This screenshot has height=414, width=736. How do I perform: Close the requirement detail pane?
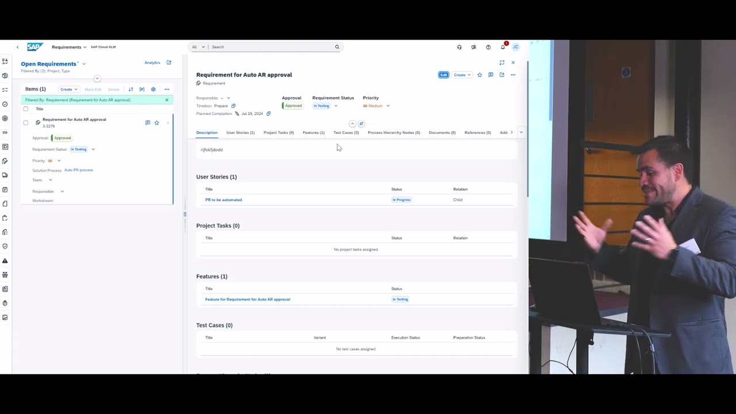pos(513,63)
